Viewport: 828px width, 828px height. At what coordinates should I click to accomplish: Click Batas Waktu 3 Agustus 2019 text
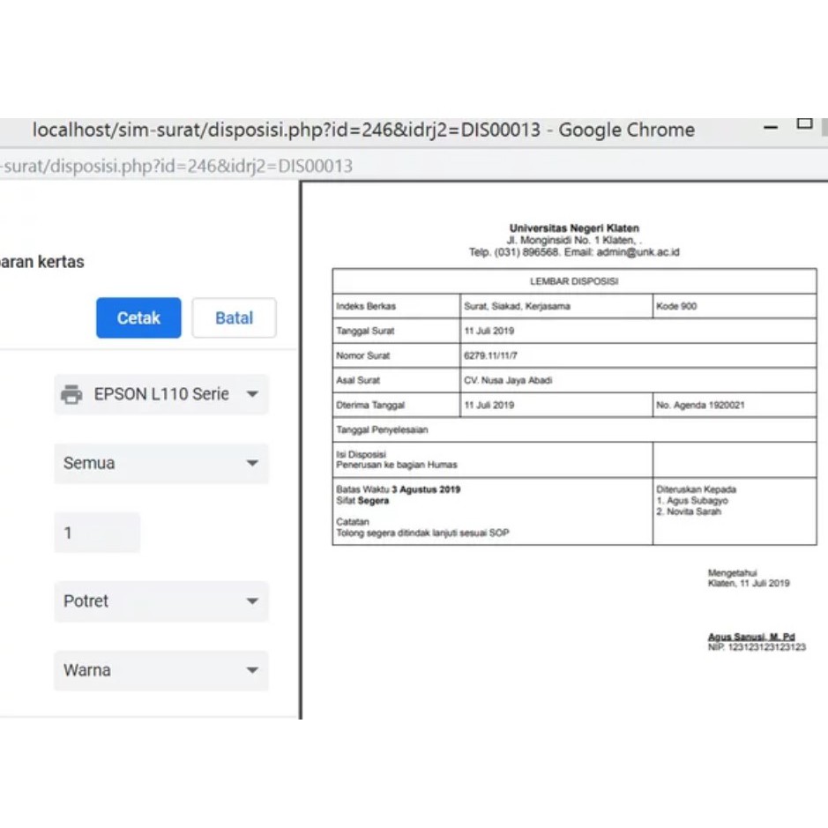tap(399, 489)
